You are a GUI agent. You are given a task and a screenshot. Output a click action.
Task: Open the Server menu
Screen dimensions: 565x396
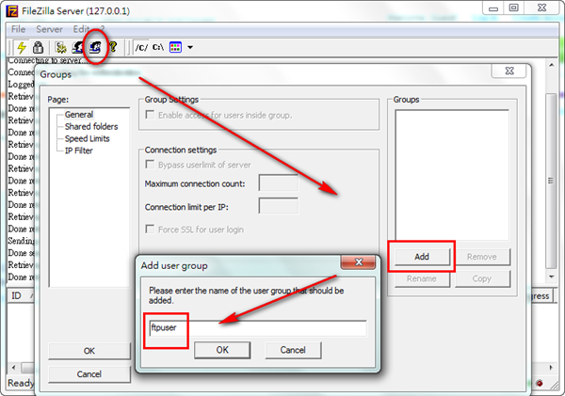click(x=49, y=29)
